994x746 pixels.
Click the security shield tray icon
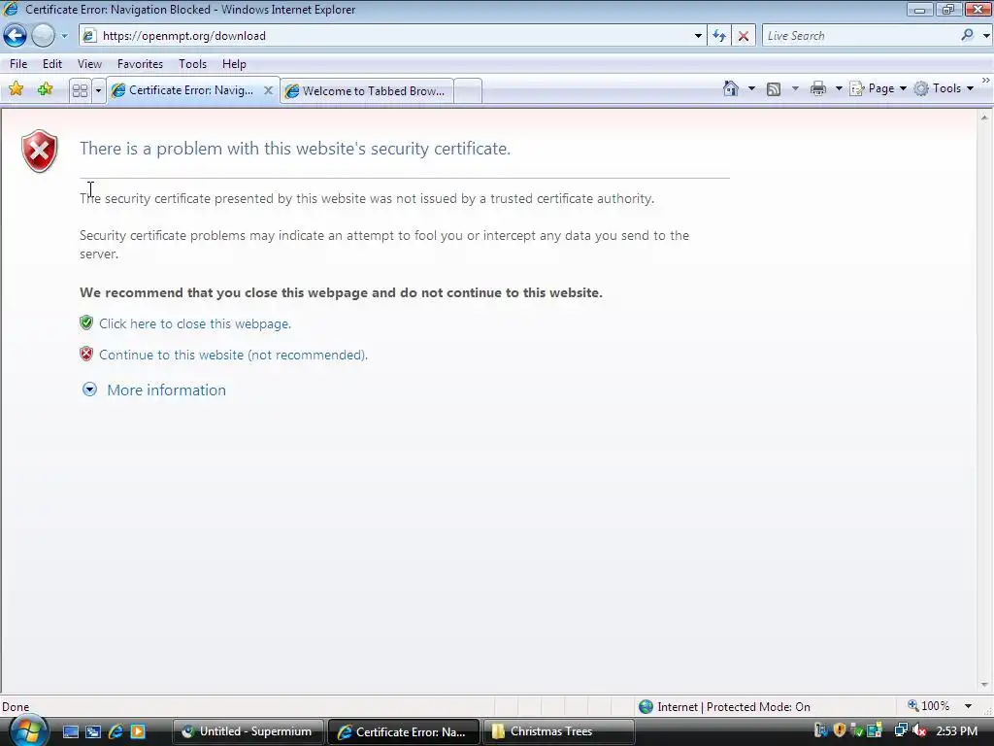[840, 730]
